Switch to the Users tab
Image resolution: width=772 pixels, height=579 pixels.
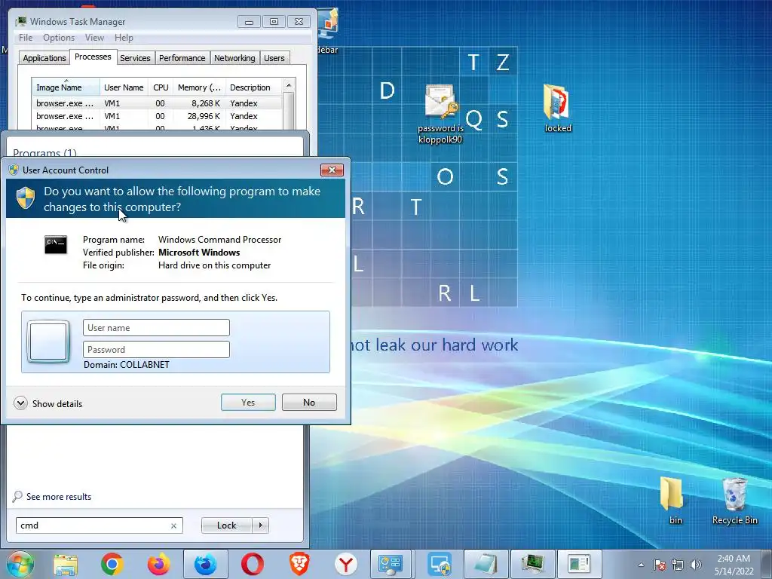[274, 58]
